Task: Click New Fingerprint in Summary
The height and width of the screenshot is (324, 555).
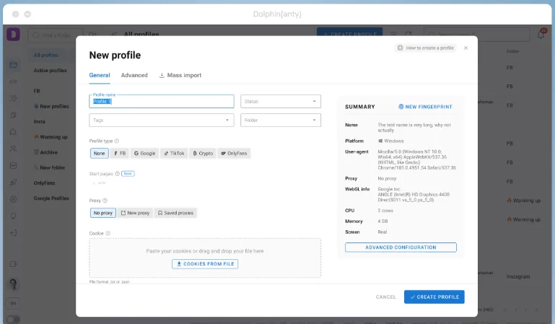Action: pos(425,107)
